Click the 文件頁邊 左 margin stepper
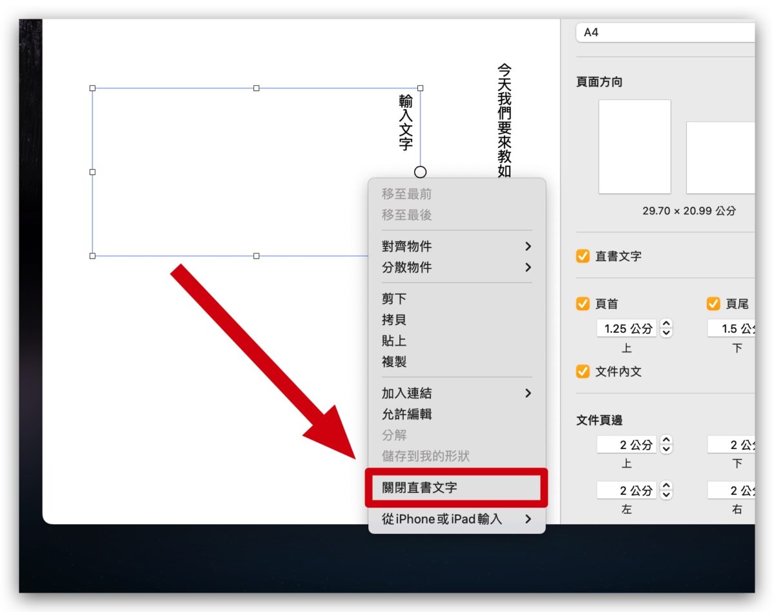The height and width of the screenshot is (612, 774). pos(666,490)
